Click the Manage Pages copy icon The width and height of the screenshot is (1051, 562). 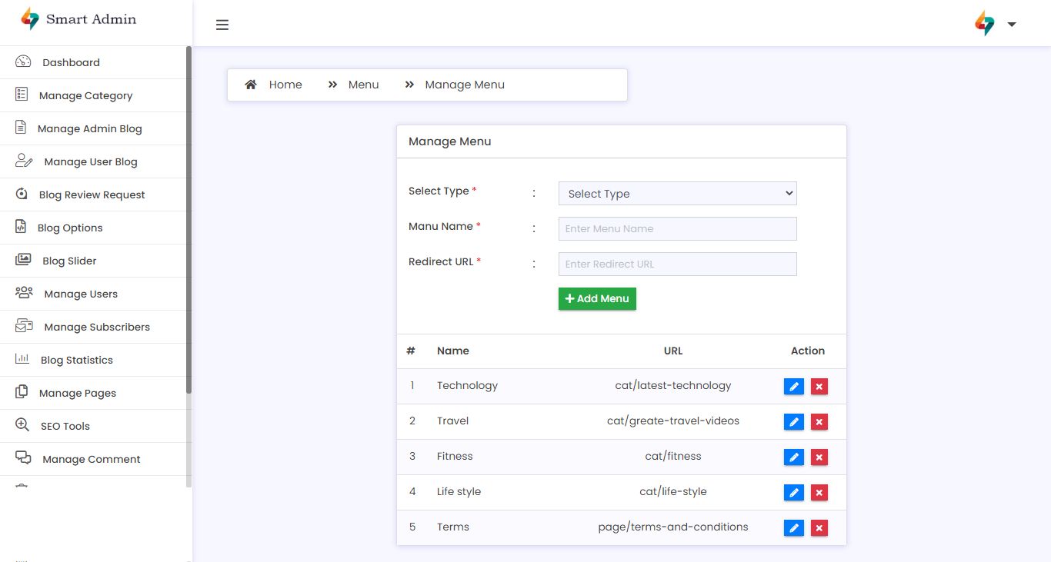[x=22, y=392]
